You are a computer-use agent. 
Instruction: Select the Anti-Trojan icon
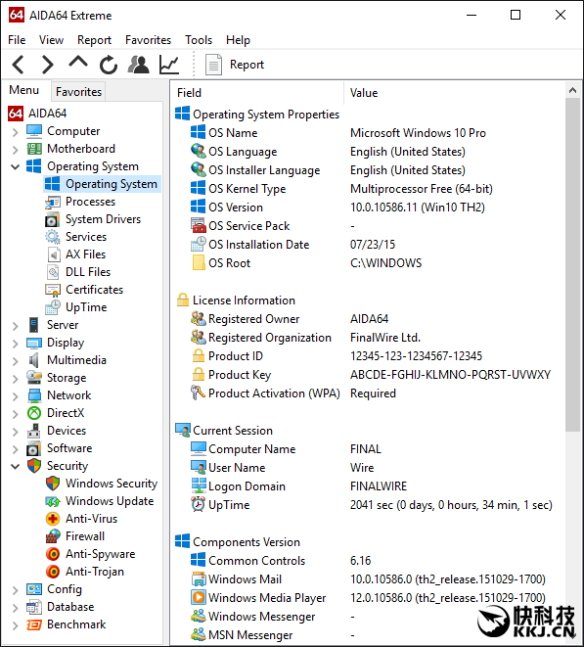[53, 572]
